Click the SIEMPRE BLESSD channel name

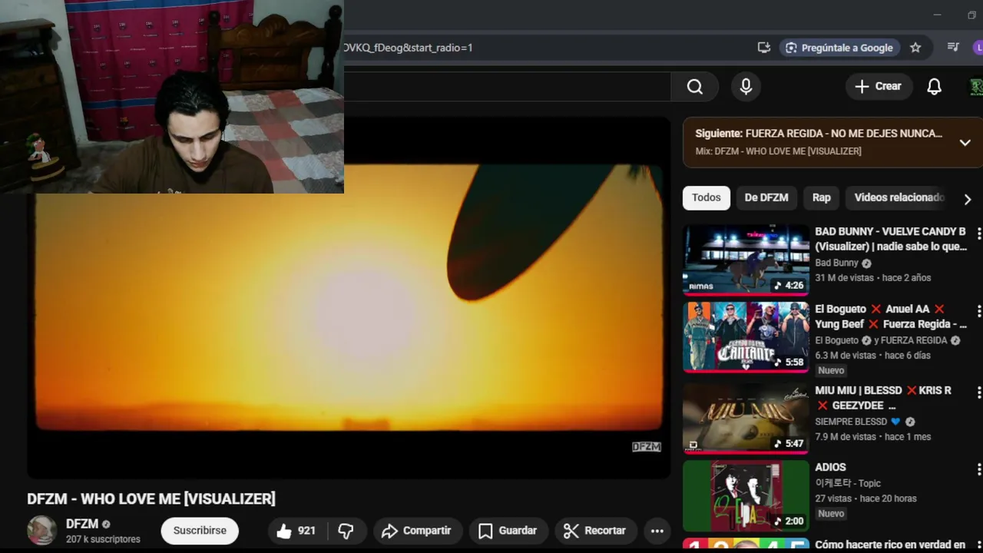[851, 422]
